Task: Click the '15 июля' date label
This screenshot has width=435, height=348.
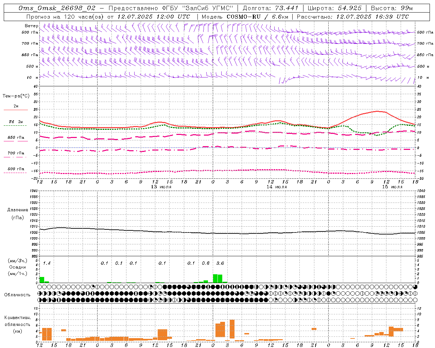Action: tap(392, 187)
